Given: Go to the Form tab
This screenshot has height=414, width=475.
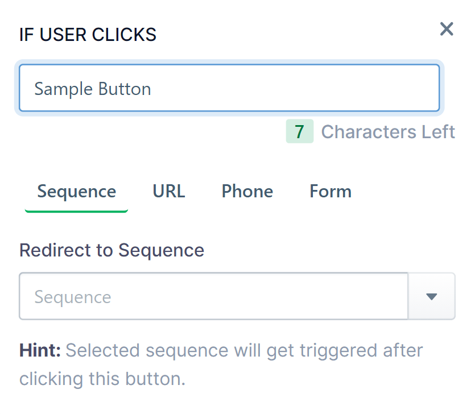Looking at the screenshot, I should point(330,191).
